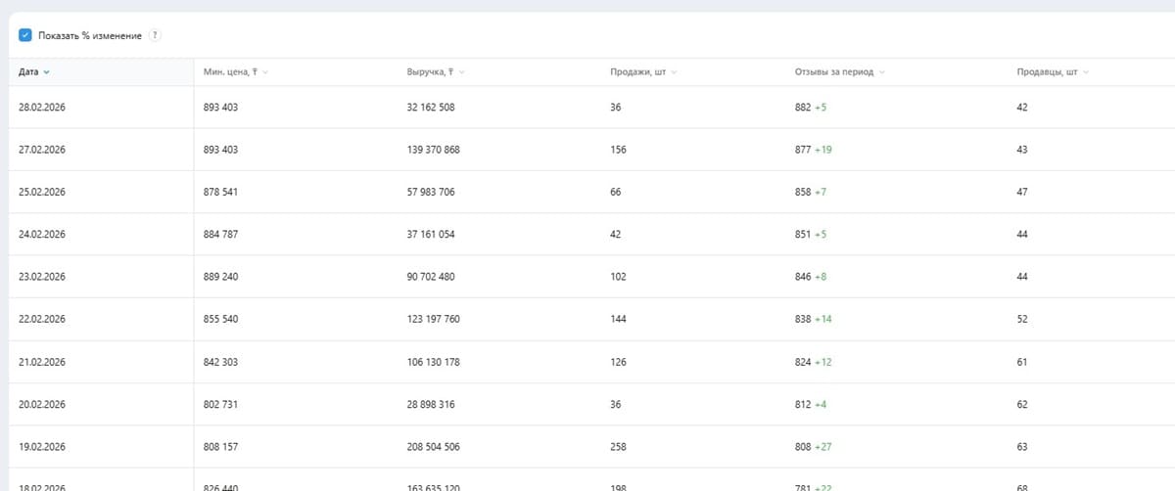Click reviews value 808 +27

814,447
